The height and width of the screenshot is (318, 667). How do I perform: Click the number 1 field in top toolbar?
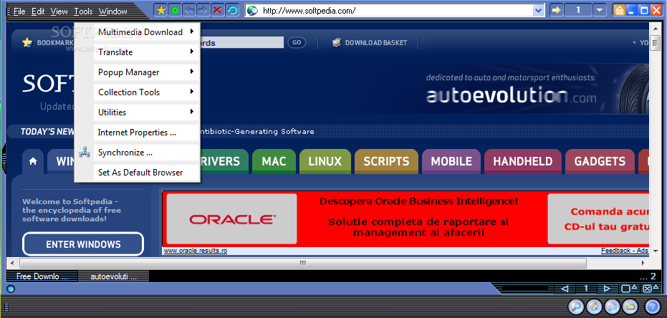(x=578, y=10)
